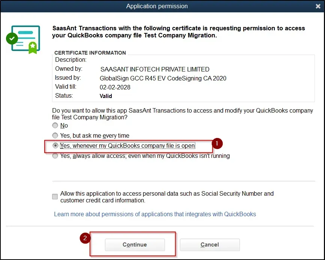Click the "Description:" label

tap(71, 60)
